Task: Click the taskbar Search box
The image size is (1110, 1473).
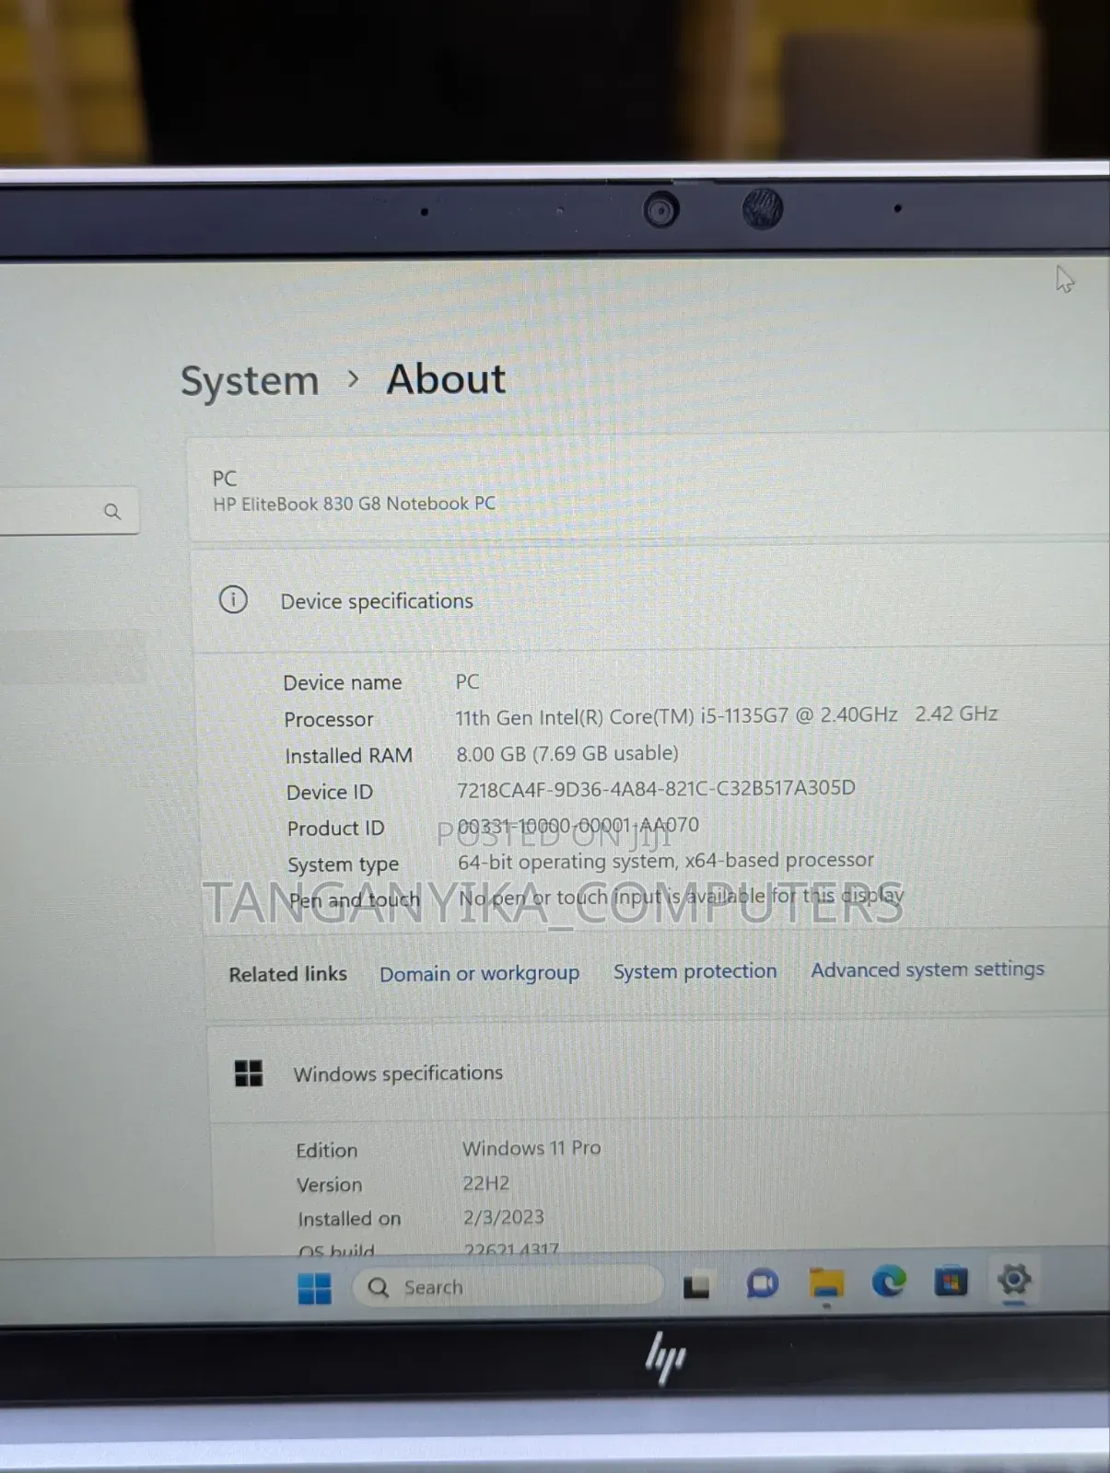Action: [507, 1286]
